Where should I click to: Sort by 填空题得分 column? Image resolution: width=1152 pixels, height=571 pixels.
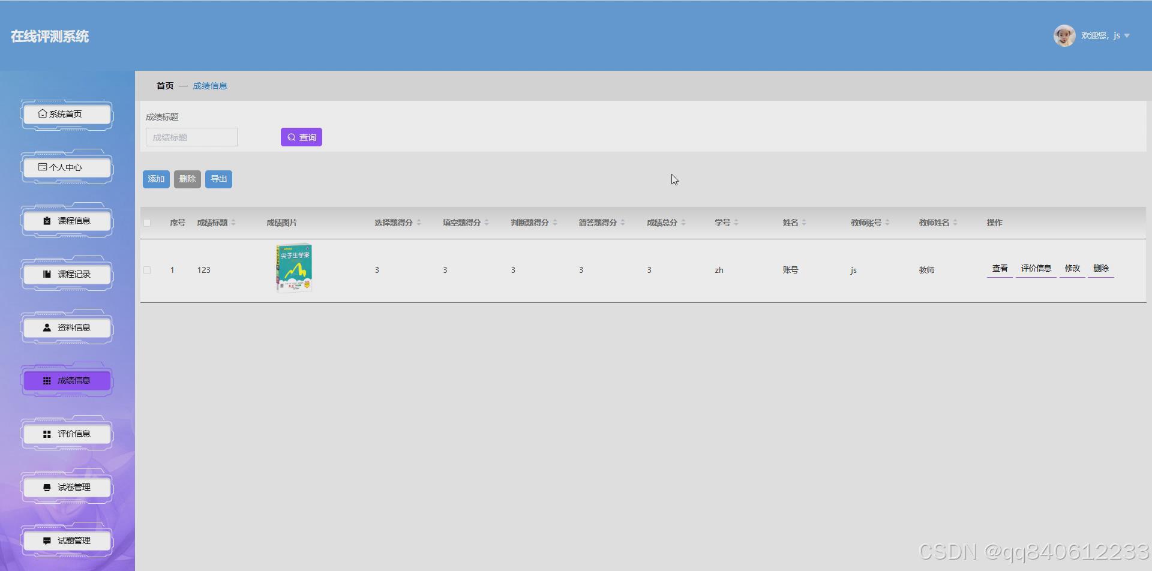tap(487, 223)
